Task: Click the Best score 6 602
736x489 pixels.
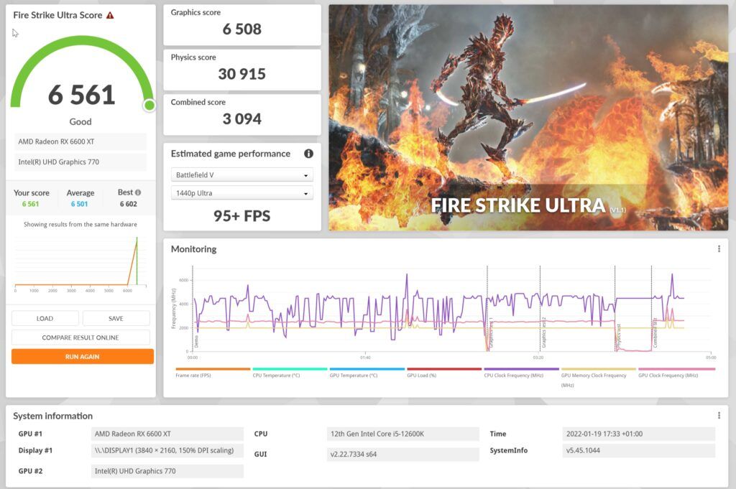Action: coord(128,204)
